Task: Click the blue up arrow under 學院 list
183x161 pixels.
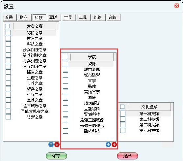Action: [x=108, y=145]
